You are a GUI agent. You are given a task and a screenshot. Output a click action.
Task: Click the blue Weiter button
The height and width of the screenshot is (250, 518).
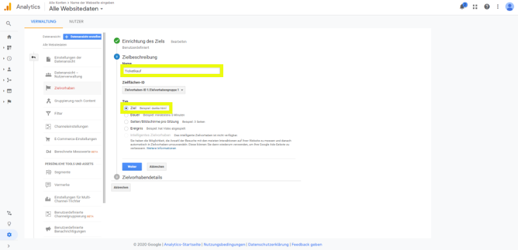132,166
